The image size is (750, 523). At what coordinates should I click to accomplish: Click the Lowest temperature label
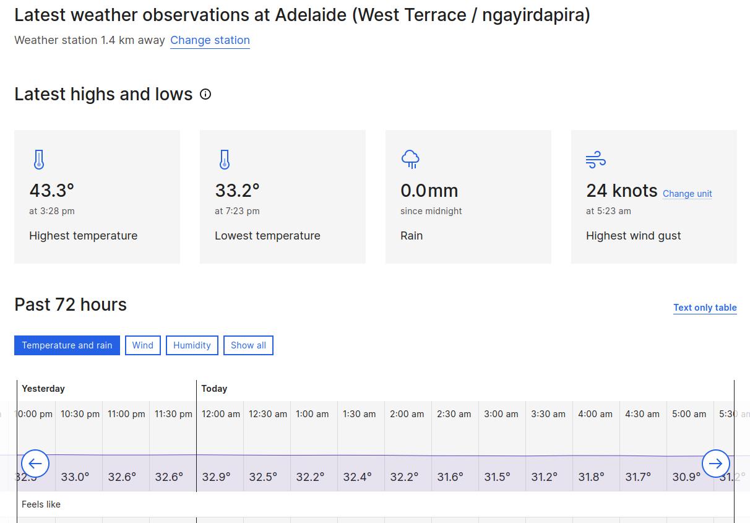(267, 236)
